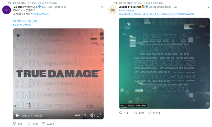This screenshot has width=212, height=127.
Task: Click the (G)I-DLE purple profile avatar
Action: (6, 10)
